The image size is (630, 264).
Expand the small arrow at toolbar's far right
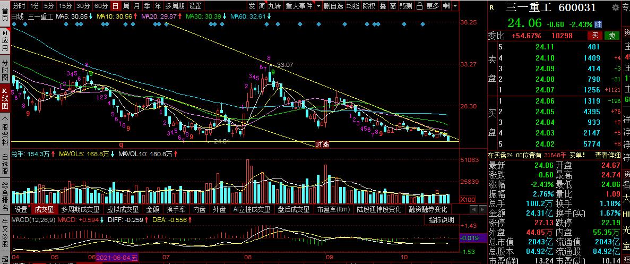pos(455,6)
